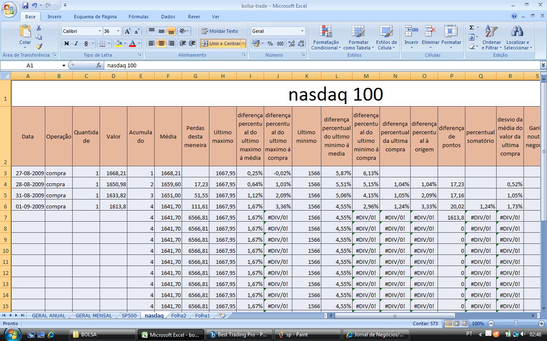This screenshot has height=341, width=547.
Task: Click the zoom slider handle
Action: 516,324
